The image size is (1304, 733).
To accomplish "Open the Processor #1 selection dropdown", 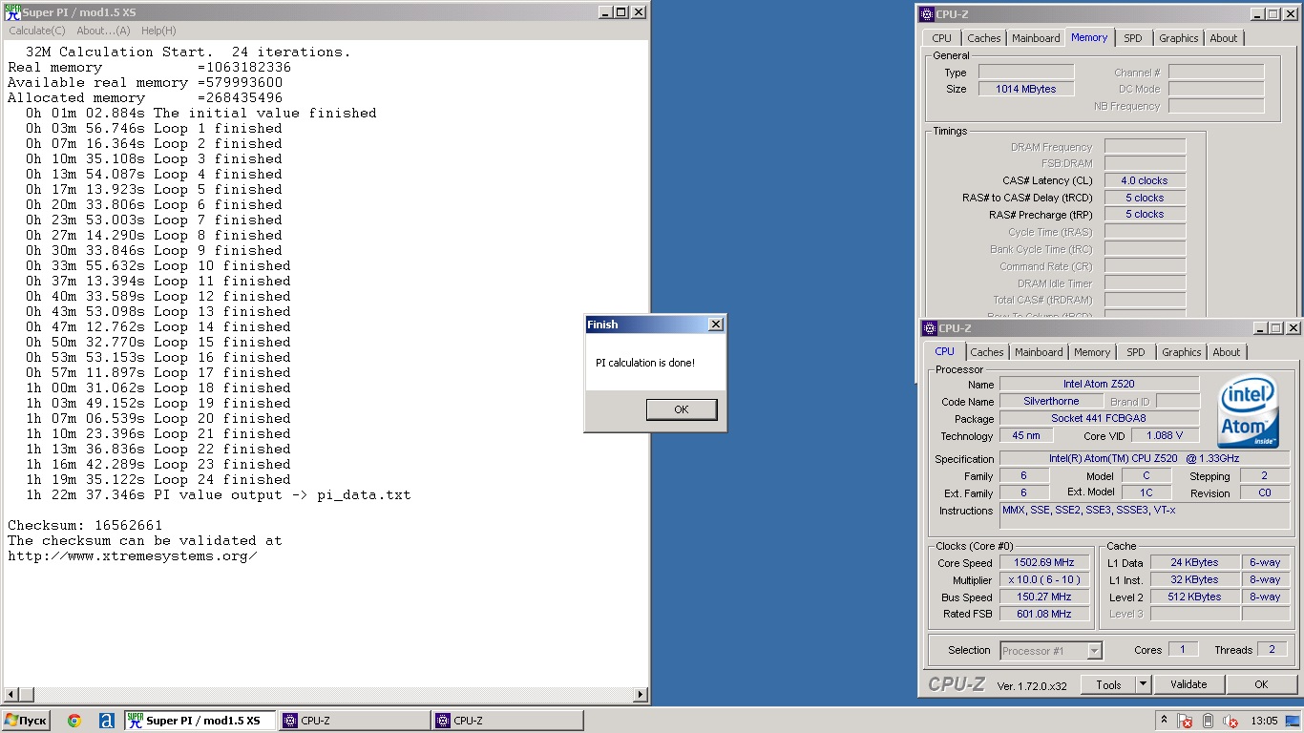I will click(1051, 651).
